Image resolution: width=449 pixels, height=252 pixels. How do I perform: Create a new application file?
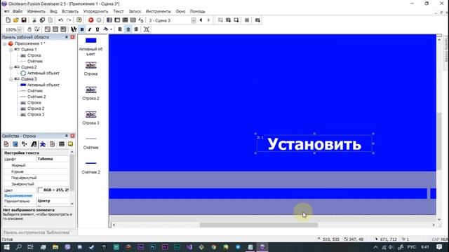8,20
